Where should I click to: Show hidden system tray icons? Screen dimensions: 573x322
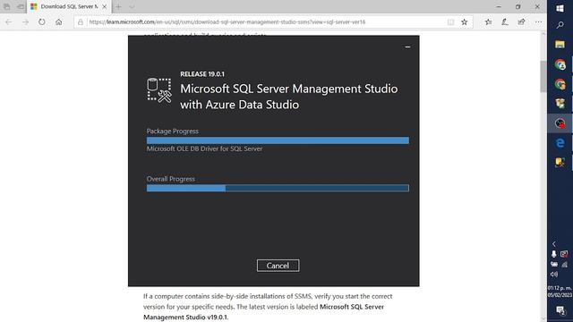click(554, 244)
